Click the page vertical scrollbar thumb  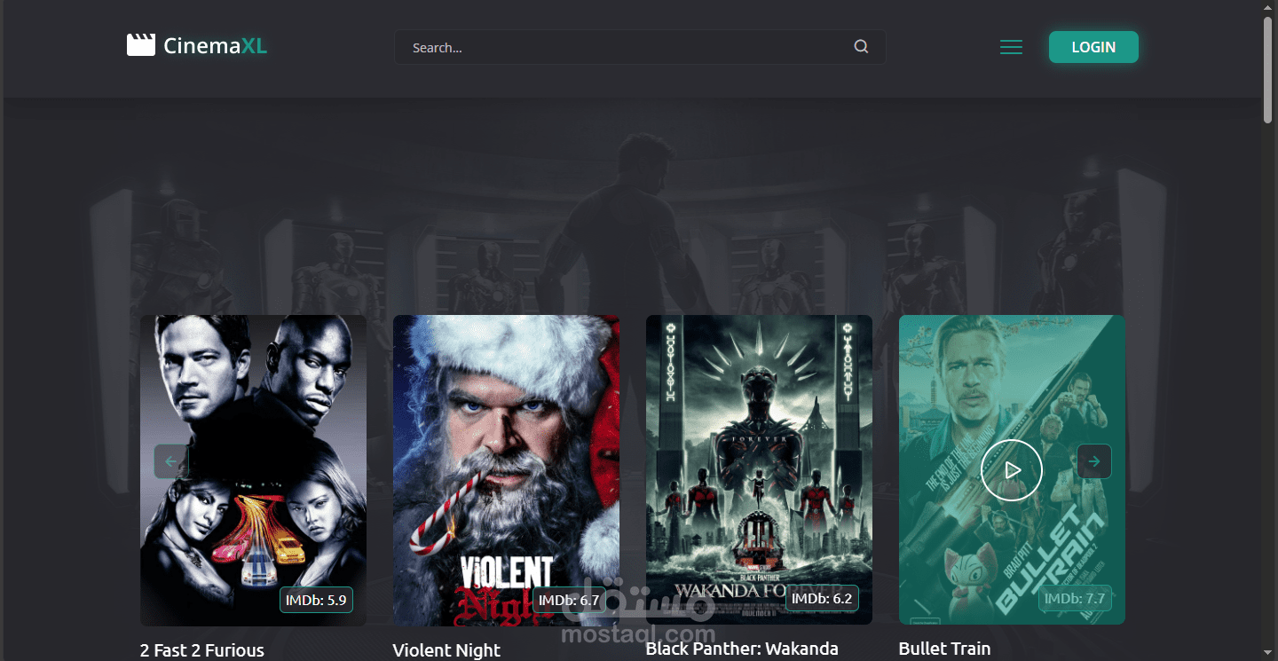[x=1268, y=69]
